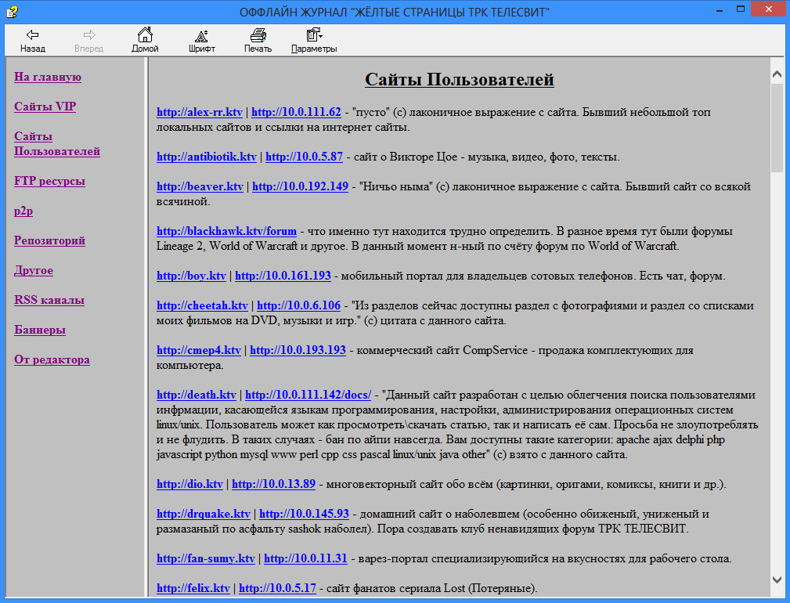Click the app icon in the title bar
This screenshot has width=790, height=603.
coord(10,11)
